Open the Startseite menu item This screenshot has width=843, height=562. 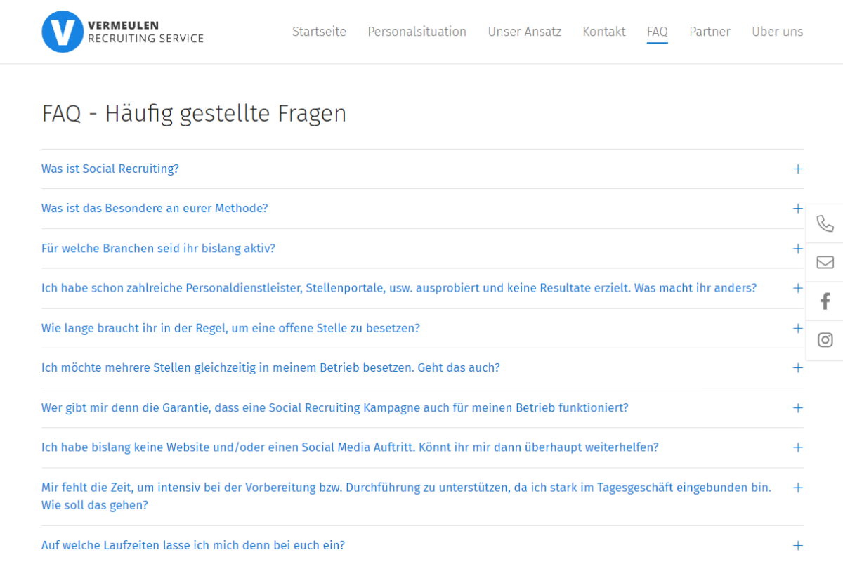[x=319, y=32]
